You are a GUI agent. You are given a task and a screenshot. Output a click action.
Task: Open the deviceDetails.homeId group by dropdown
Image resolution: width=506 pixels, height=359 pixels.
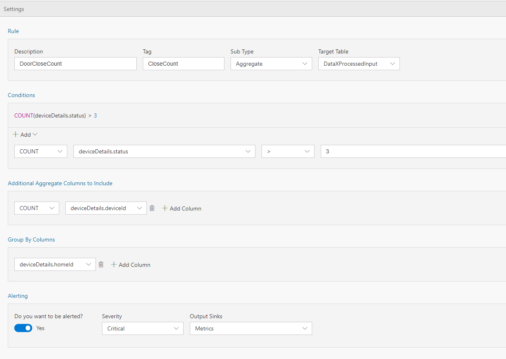[x=55, y=264]
